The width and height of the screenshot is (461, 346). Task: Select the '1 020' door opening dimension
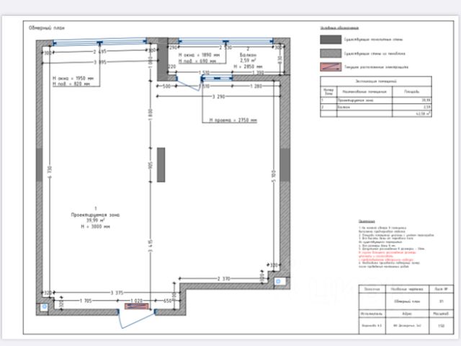[136, 301]
